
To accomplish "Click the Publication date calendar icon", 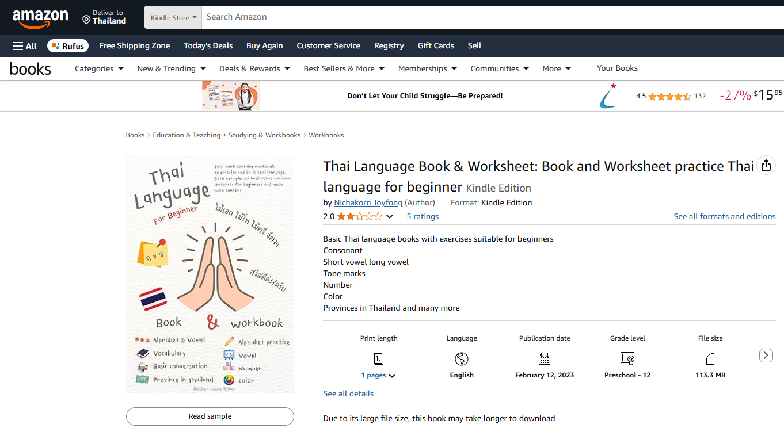I will click(x=545, y=359).
